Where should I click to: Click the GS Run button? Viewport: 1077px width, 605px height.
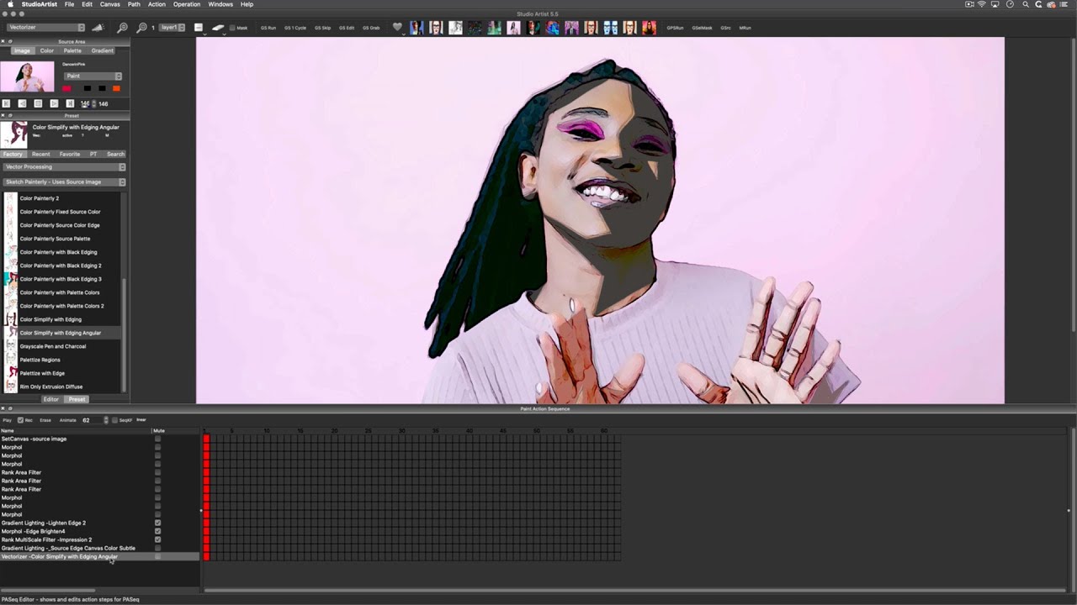point(268,28)
